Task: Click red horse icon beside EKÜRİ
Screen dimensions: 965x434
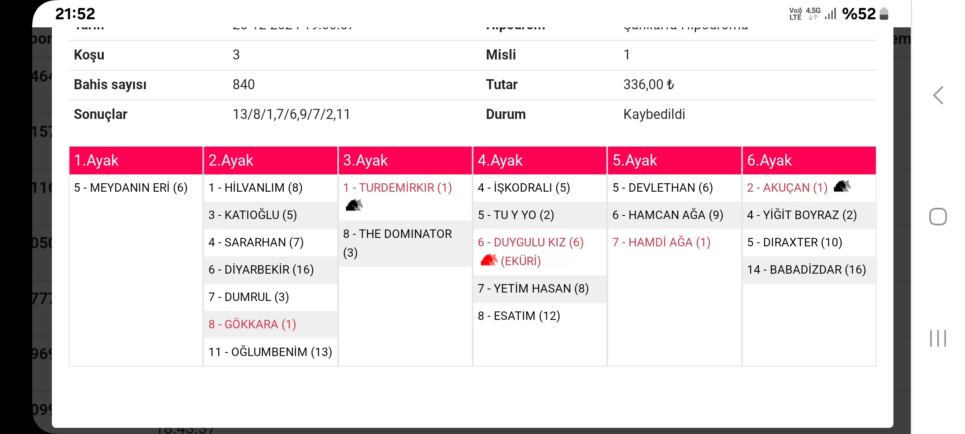Action: [489, 260]
